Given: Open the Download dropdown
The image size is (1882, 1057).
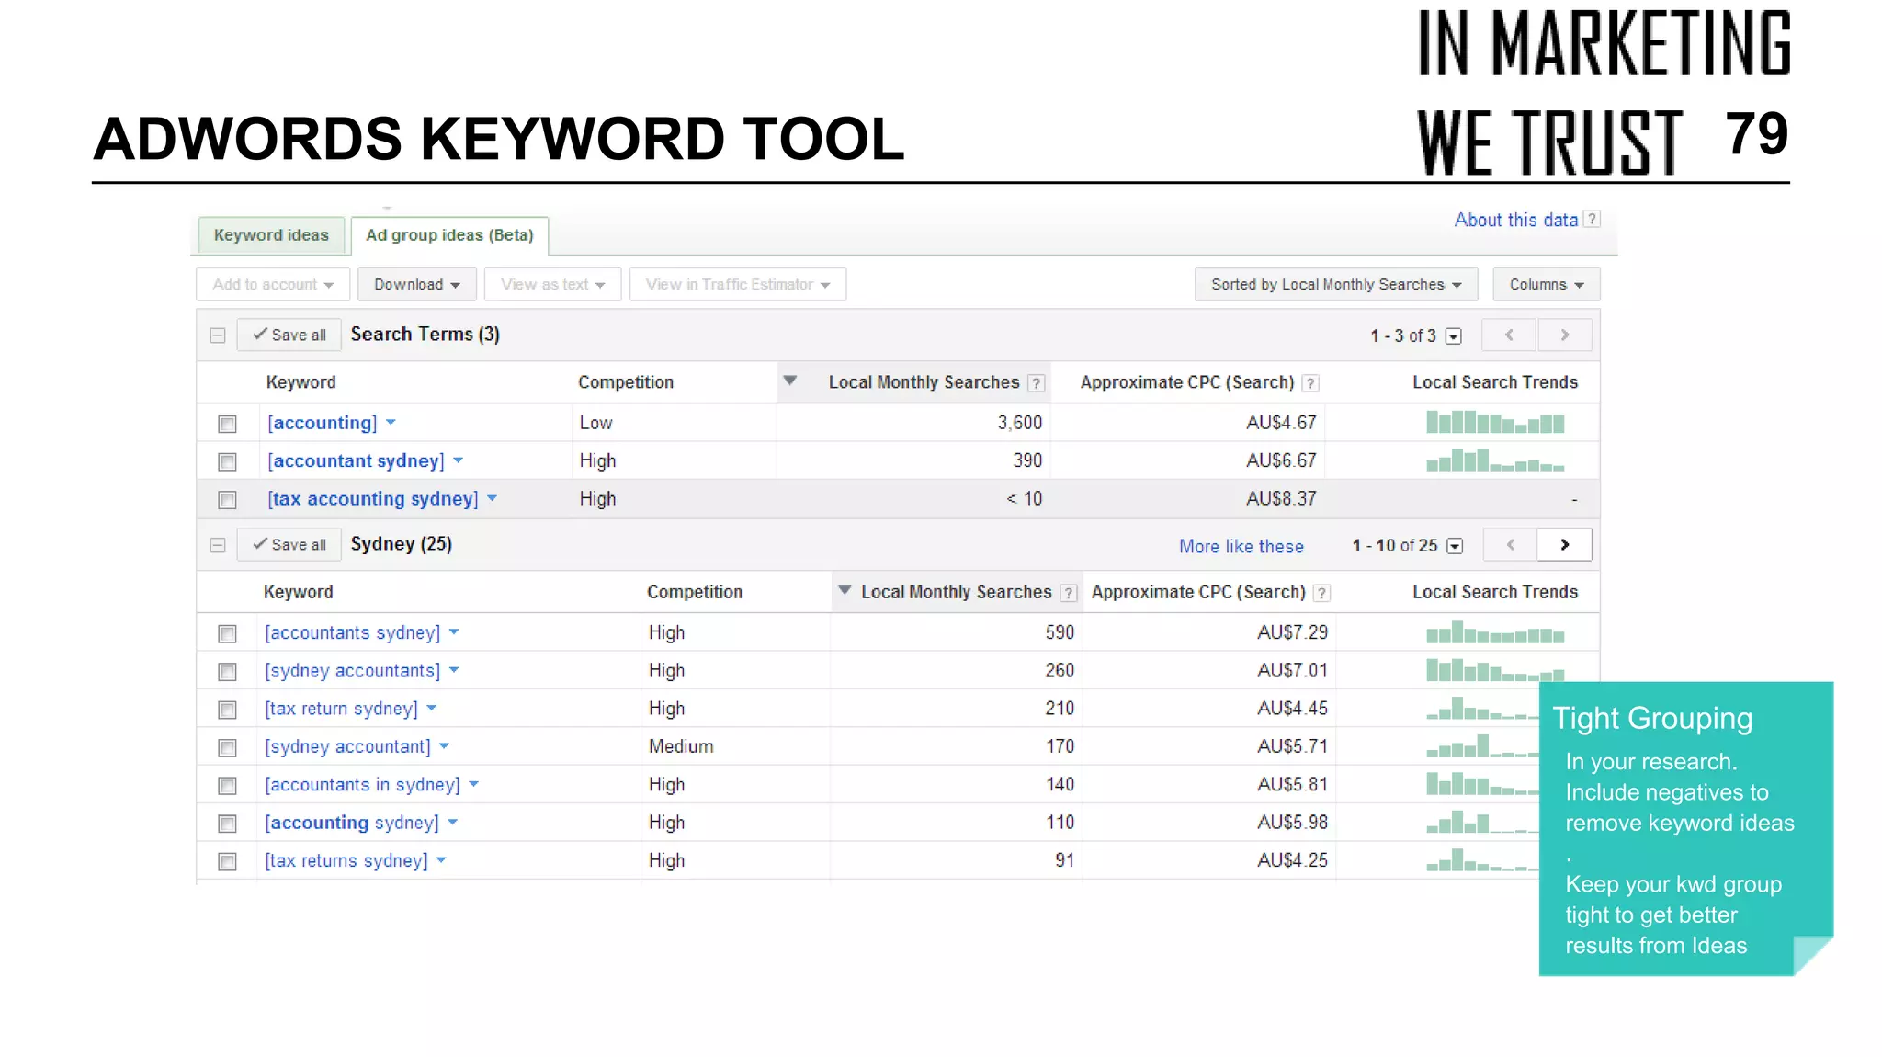Looking at the screenshot, I should click(416, 284).
